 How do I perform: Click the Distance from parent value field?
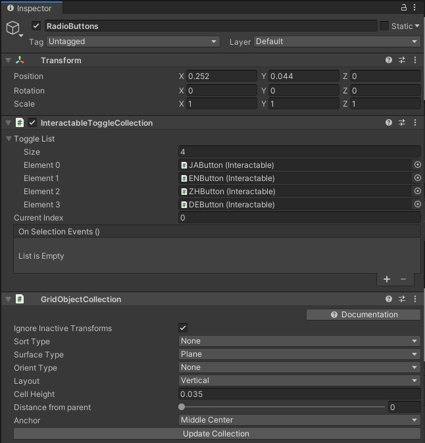[405, 407]
